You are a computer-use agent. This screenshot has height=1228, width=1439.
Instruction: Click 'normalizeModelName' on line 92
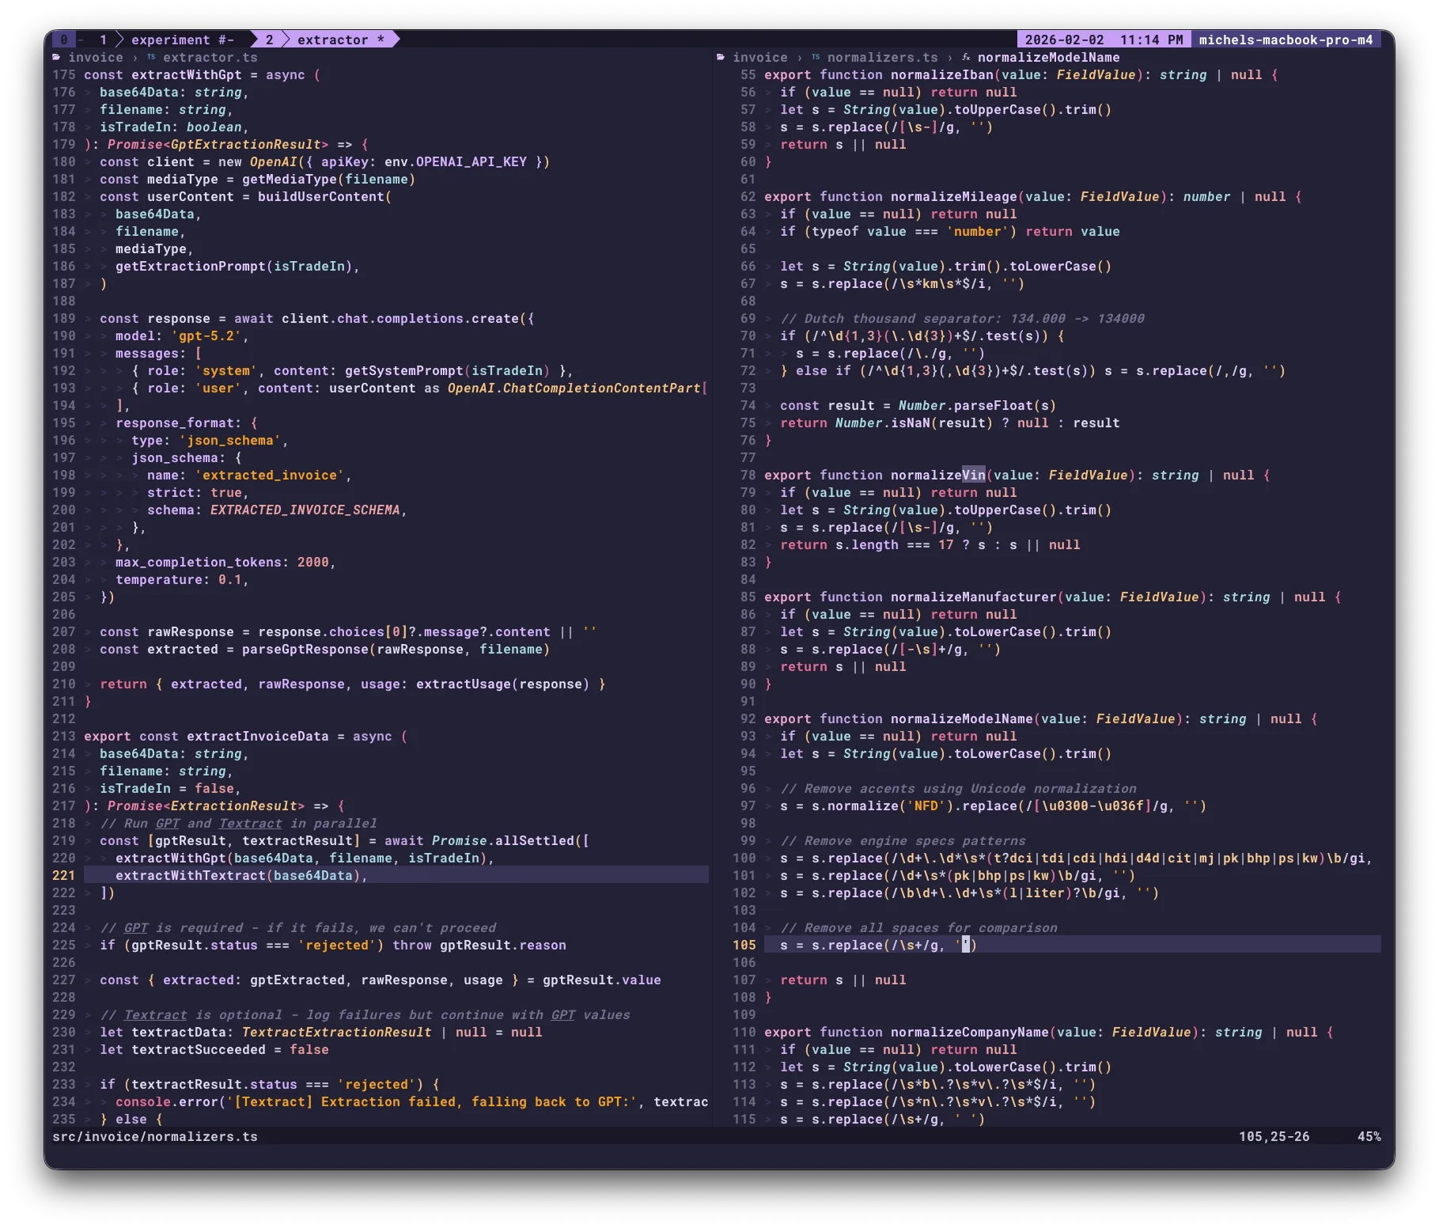tap(962, 718)
